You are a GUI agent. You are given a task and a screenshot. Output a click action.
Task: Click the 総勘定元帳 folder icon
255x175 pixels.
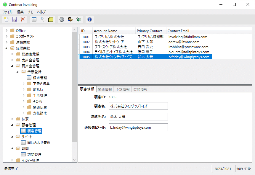coord(18,54)
